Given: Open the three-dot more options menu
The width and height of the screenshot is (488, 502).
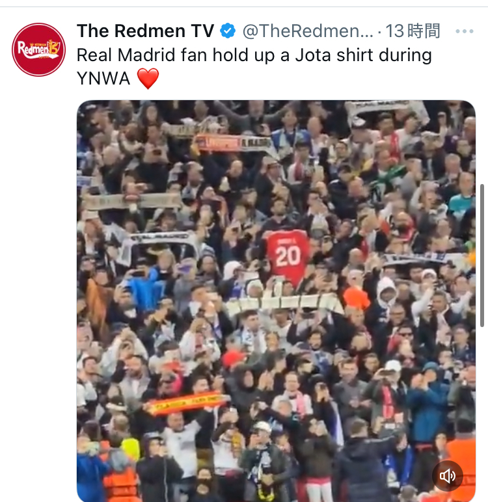Looking at the screenshot, I should click(465, 31).
